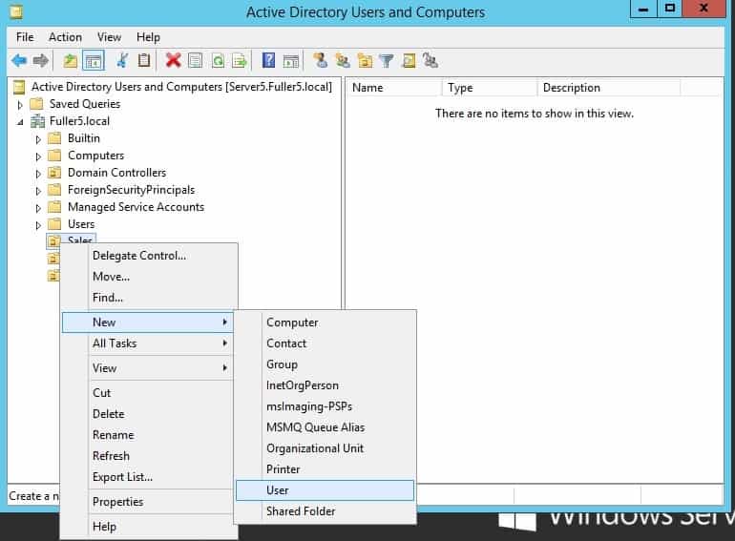This screenshot has height=541, width=735.
Task: Select Properties in context menu
Action: point(147,502)
